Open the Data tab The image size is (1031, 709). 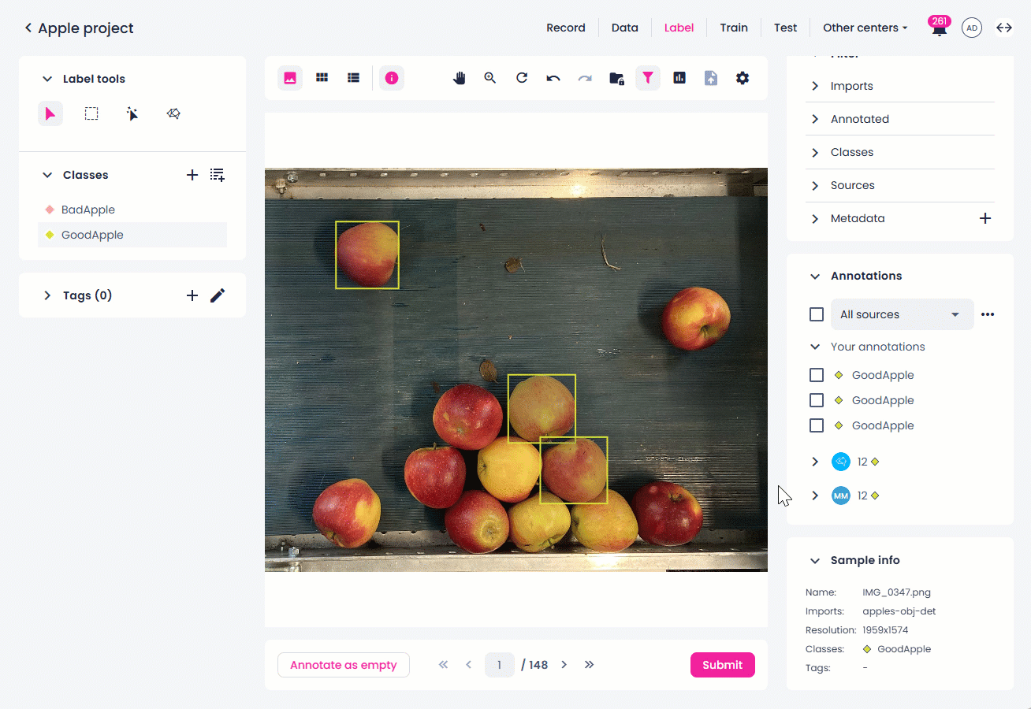(625, 28)
